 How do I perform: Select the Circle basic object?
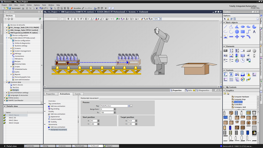[237, 32]
